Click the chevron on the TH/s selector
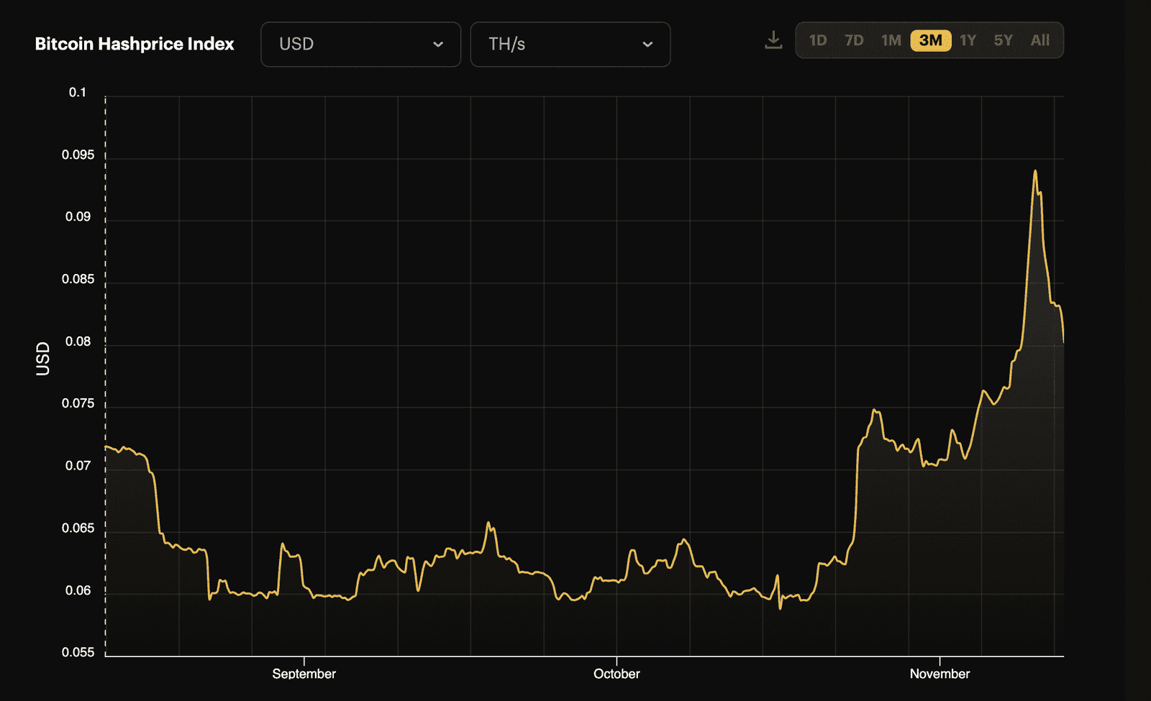The height and width of the screenshot is (701, 1151). (649, 44)
